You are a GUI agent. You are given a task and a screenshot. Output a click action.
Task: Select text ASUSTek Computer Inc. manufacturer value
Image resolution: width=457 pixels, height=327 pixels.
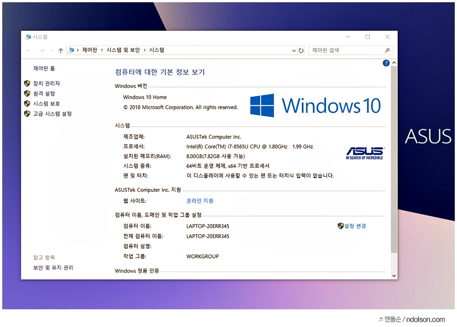pyautogui.click(x=213, y=137)
